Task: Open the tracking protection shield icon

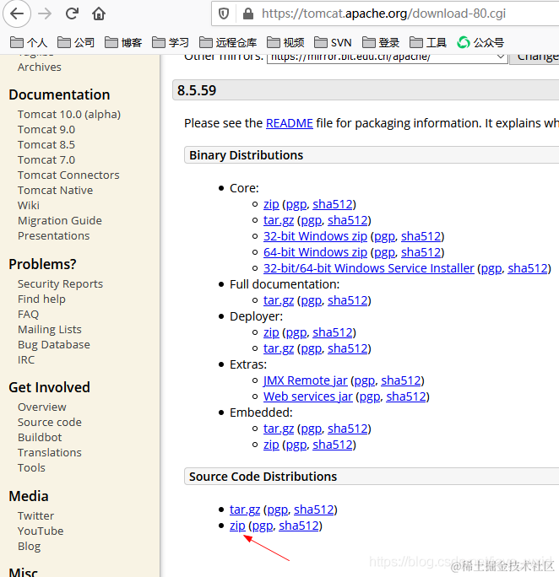Action: click(x=224, y=13)
